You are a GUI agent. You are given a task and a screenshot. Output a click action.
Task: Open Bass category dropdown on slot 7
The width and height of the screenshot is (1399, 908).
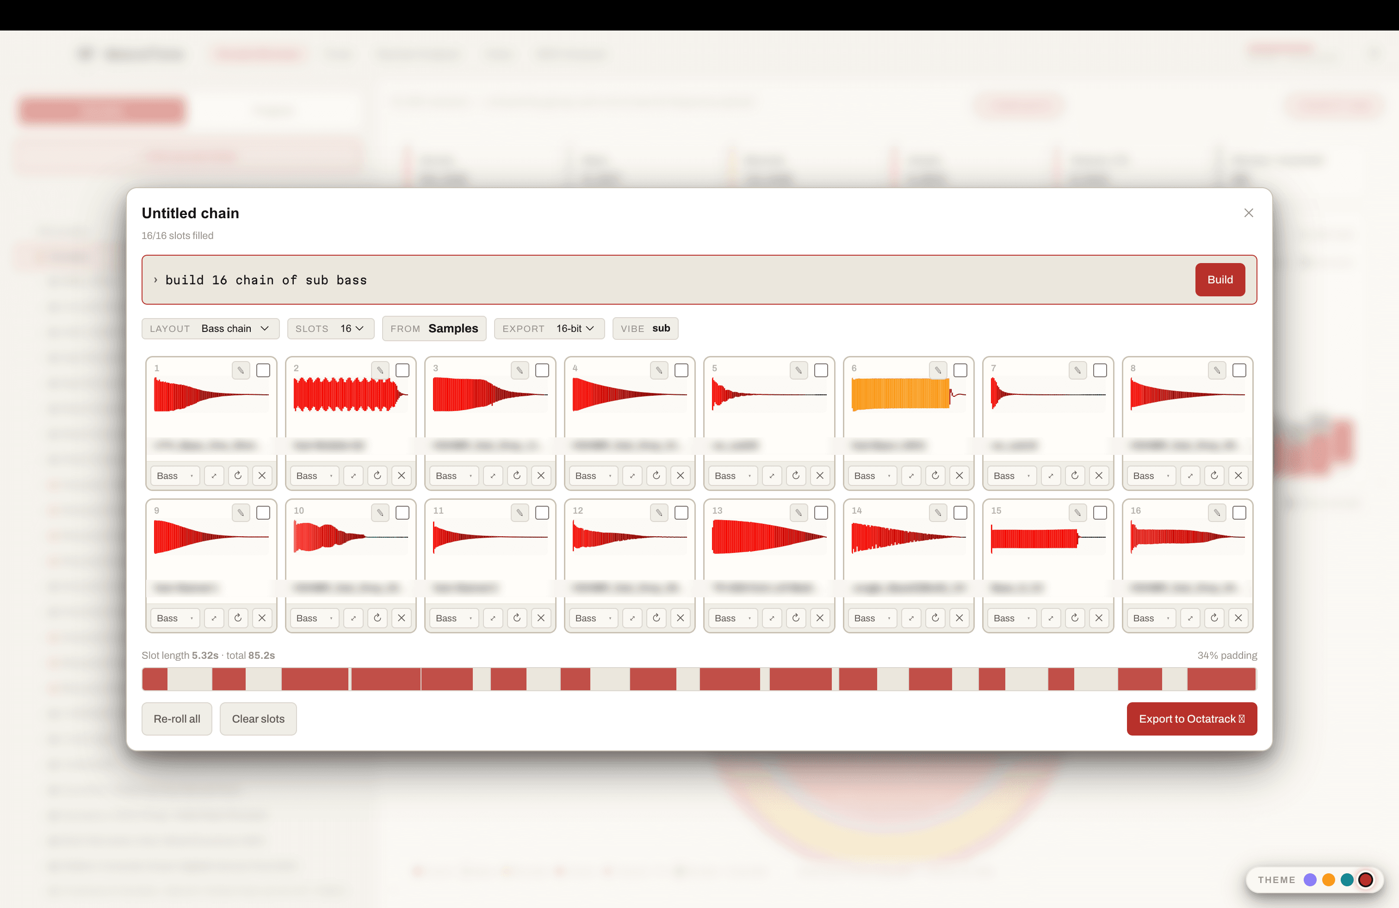(x=1012, y=475)
